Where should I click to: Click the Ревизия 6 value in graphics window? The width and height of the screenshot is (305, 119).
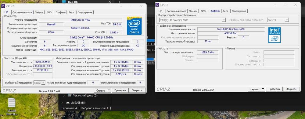(243, 37)
